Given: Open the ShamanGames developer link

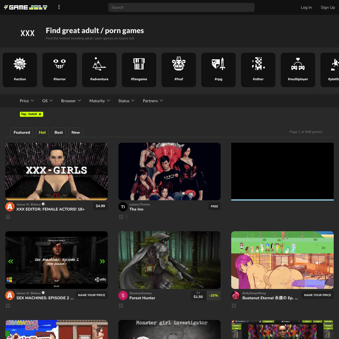Looking at the screenshot, I should [x=140, y=293].
